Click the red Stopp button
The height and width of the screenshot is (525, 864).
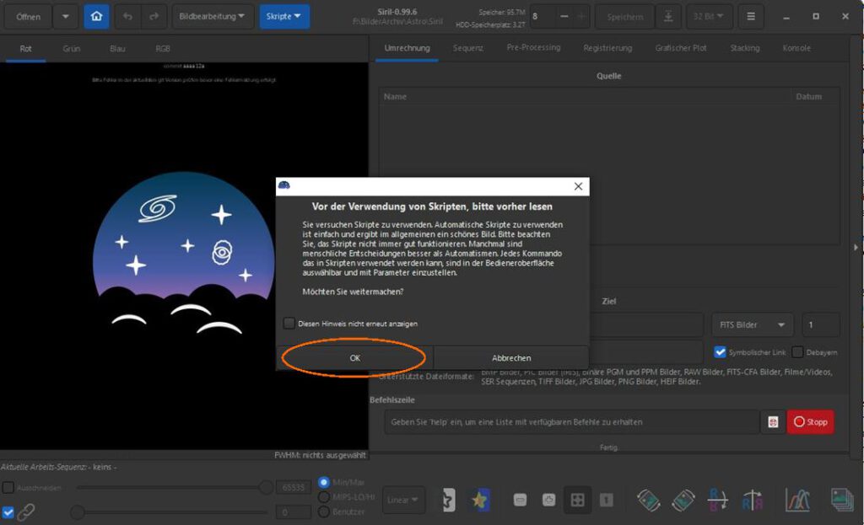pyautogui.click(x=809, y=421)
